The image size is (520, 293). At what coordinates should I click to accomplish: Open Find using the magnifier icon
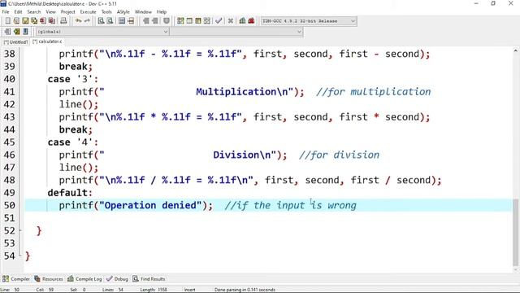(101, 21)
